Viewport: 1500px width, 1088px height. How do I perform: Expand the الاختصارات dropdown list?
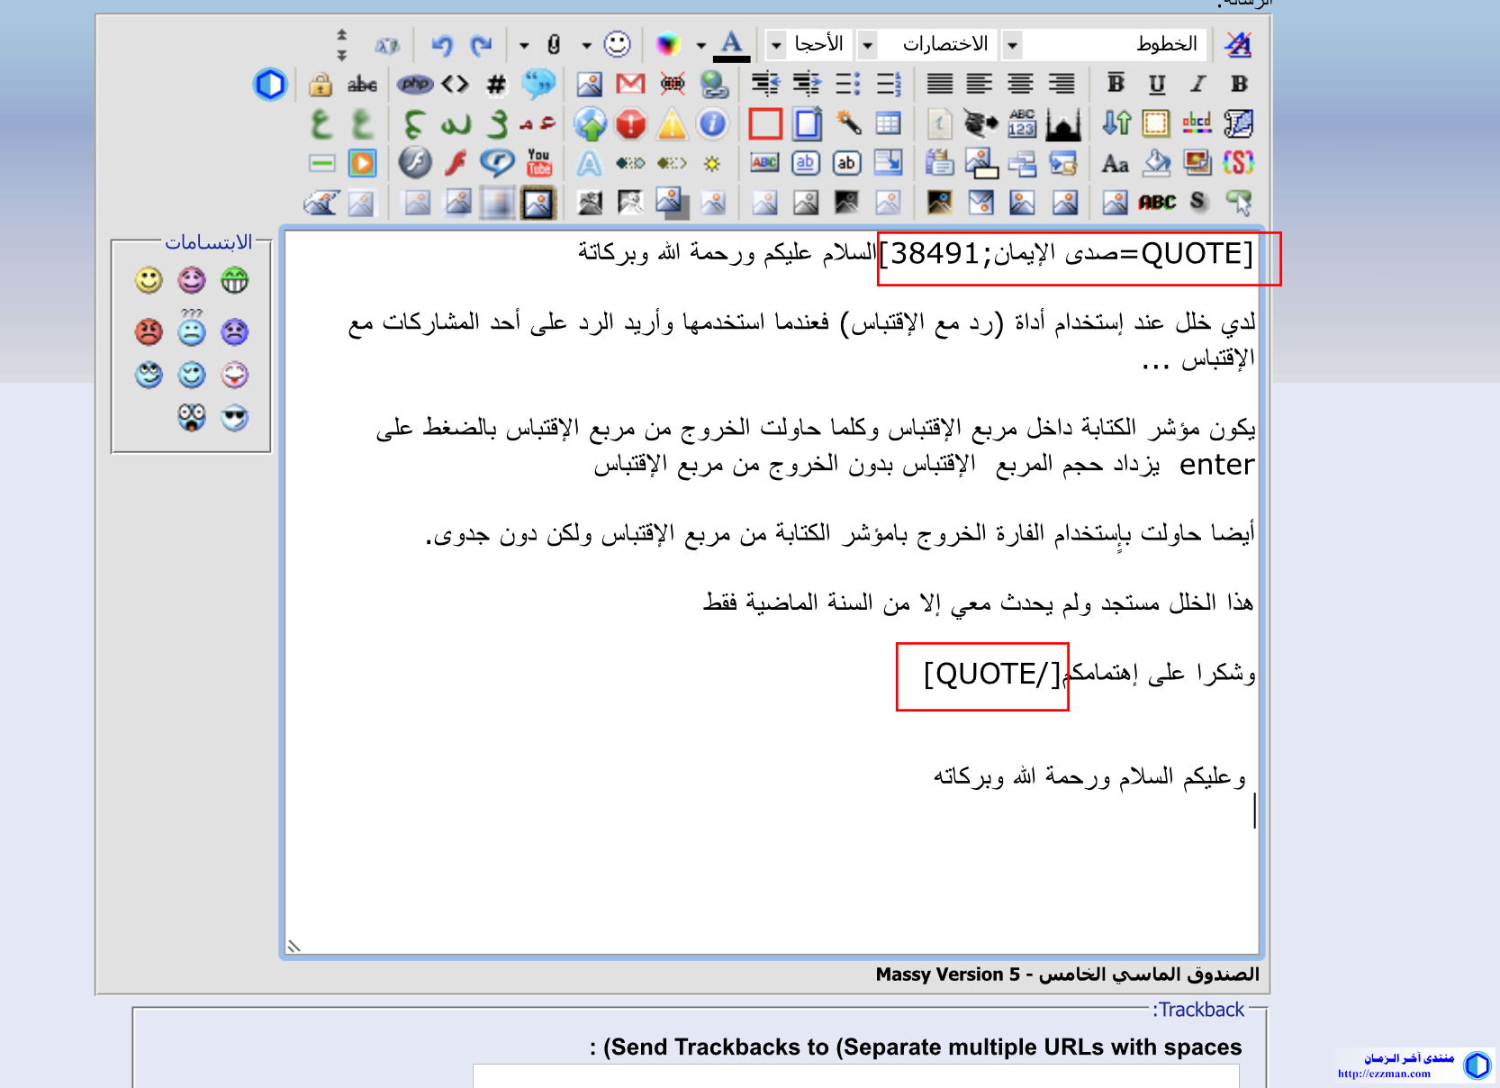click(x=867, y=44)
